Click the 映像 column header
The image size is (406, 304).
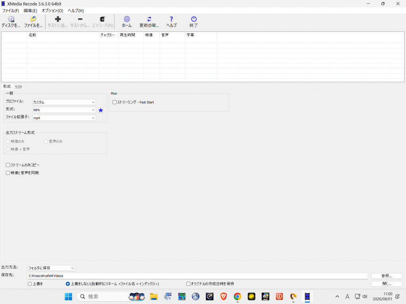pos(151,35)
